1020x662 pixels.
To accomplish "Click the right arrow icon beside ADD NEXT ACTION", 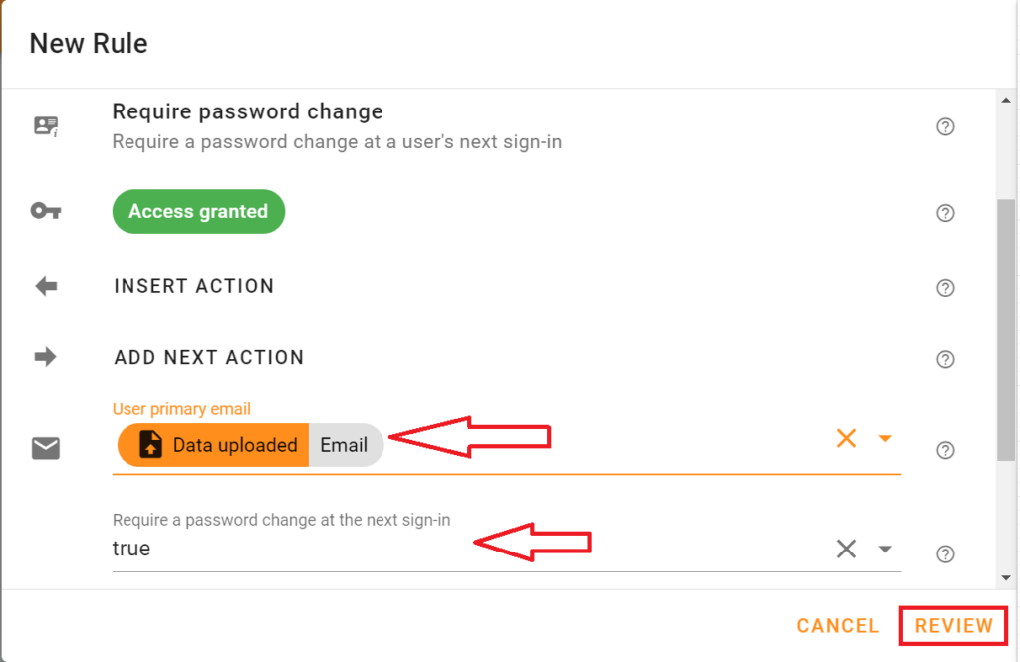I will (45, 357).
